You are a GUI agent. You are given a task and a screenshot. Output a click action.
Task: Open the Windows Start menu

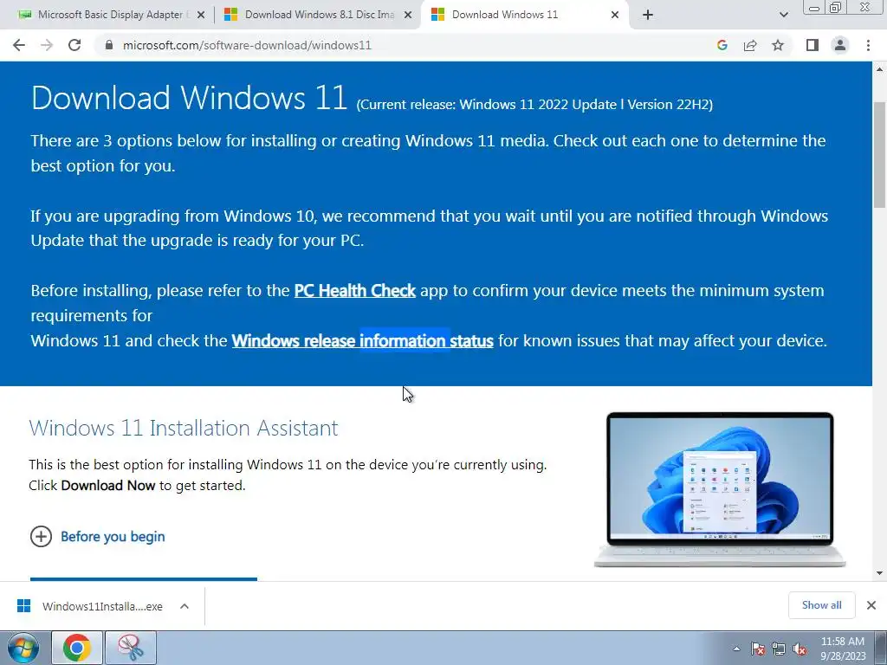click(23, 648)
